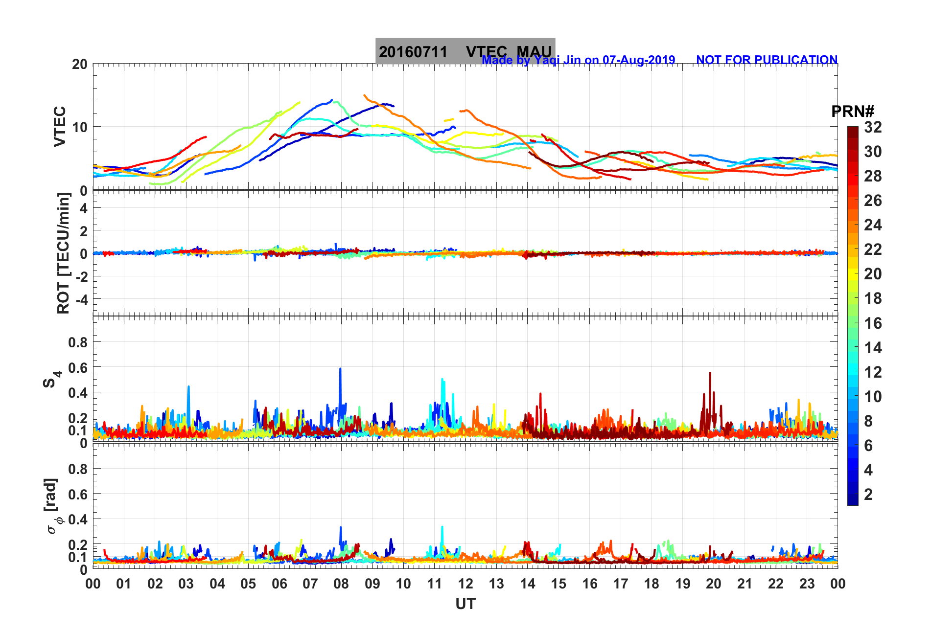Click the "PRN#" colorbar heading

pyautogui.click(x=853, y=112)
